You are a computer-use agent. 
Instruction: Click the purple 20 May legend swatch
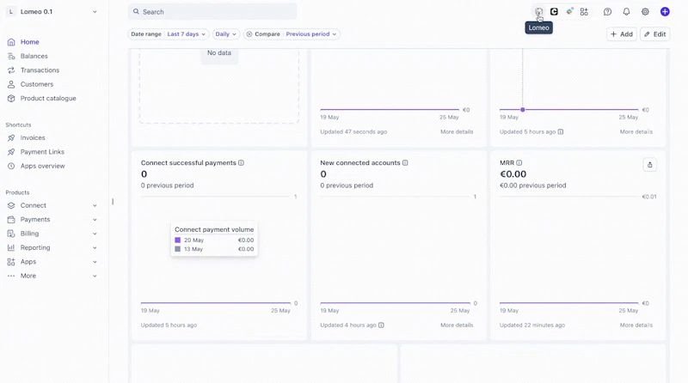click(178, 240)
